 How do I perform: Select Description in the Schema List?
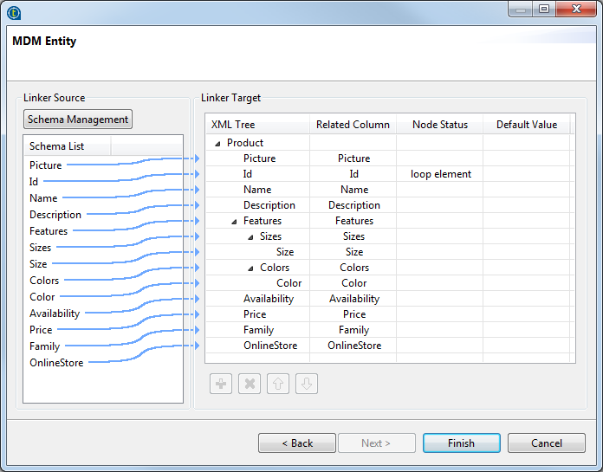click(55, 215)
